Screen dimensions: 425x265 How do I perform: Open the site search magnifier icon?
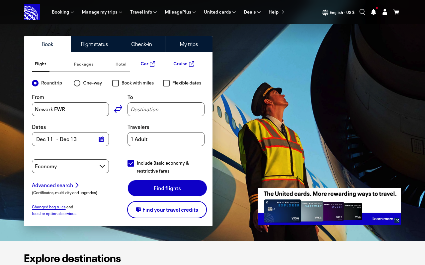362,12
